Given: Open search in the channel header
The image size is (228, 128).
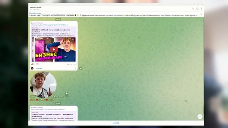Looking at the screenshot, I should click(x=193, y=9).
